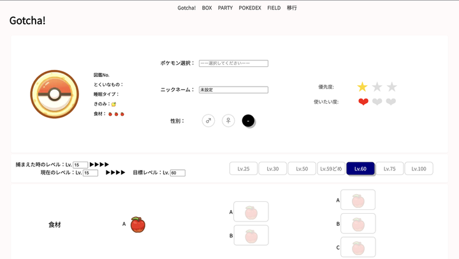Choose apple option A in the right column
The height and width of the screenshot is (259, 459).
tap(358, 200)
